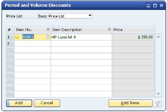Click the Item Description column header
The height and width of the screenshot is (112, 167).
click(81, 30)
